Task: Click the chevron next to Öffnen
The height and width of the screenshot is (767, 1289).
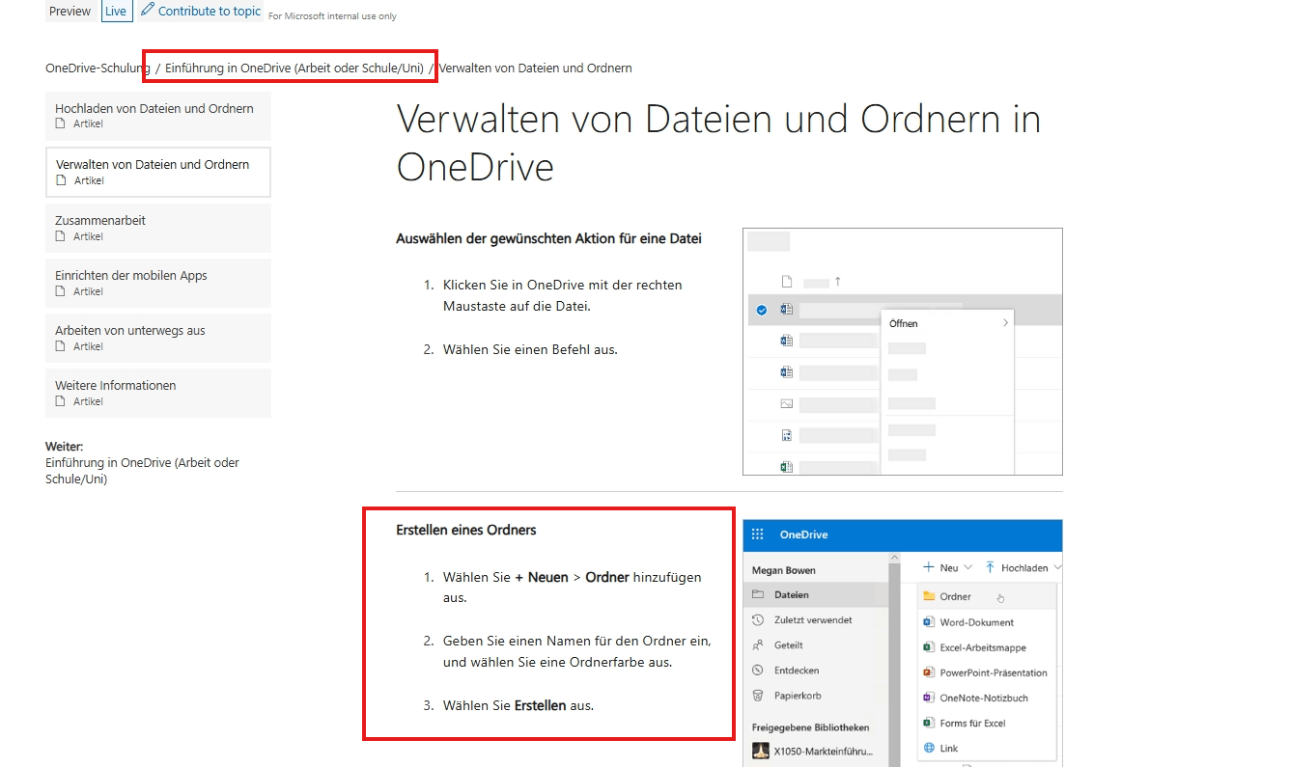Action: pos(1005,323)
